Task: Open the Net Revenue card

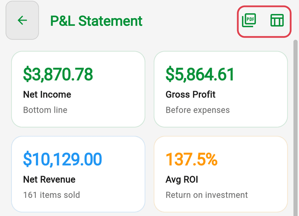Action: 78,174
